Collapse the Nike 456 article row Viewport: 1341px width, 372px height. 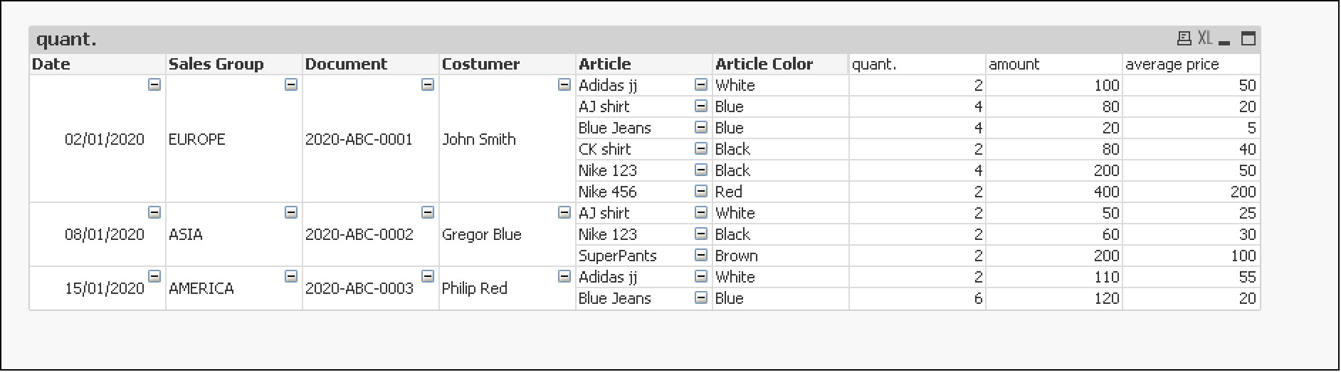(700, 192)
